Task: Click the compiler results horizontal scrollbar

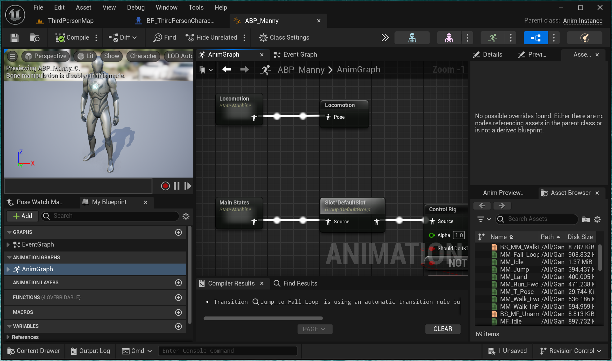Action: 263,318
